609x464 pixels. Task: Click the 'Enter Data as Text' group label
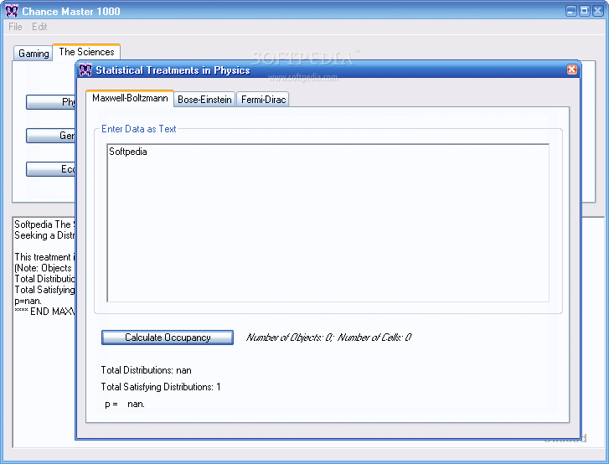[x=139, y=129]
